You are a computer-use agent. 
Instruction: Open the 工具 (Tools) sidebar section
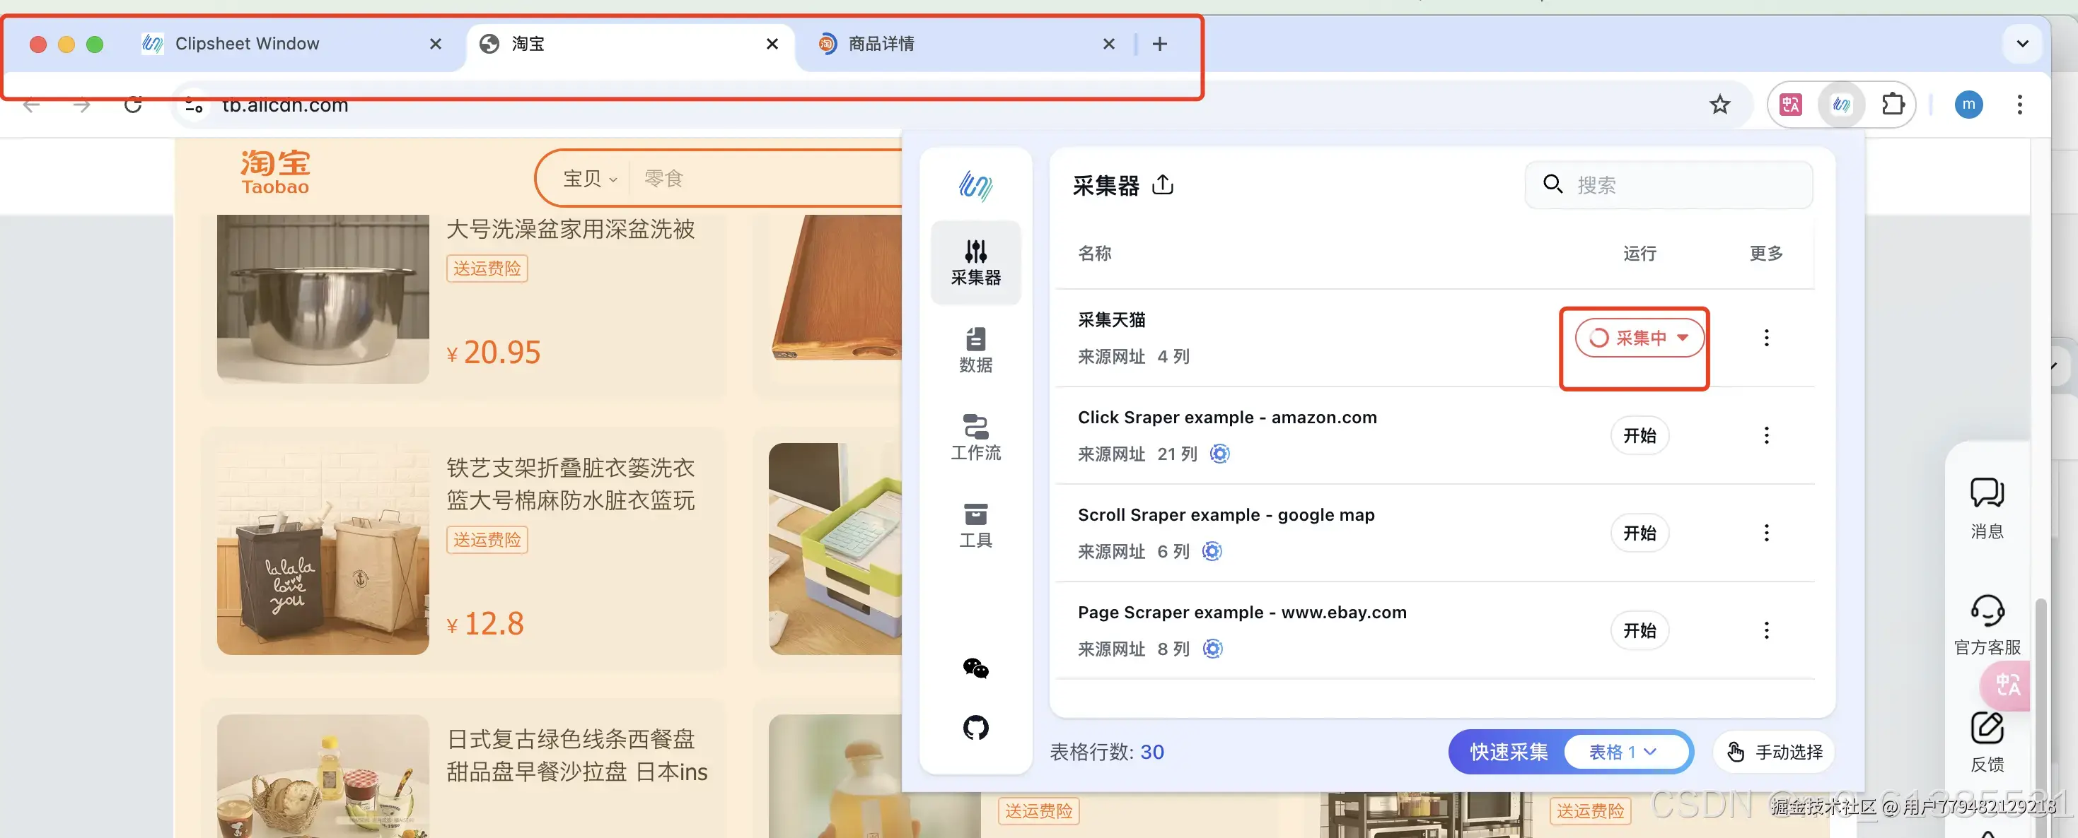click(x=975, y=524)
